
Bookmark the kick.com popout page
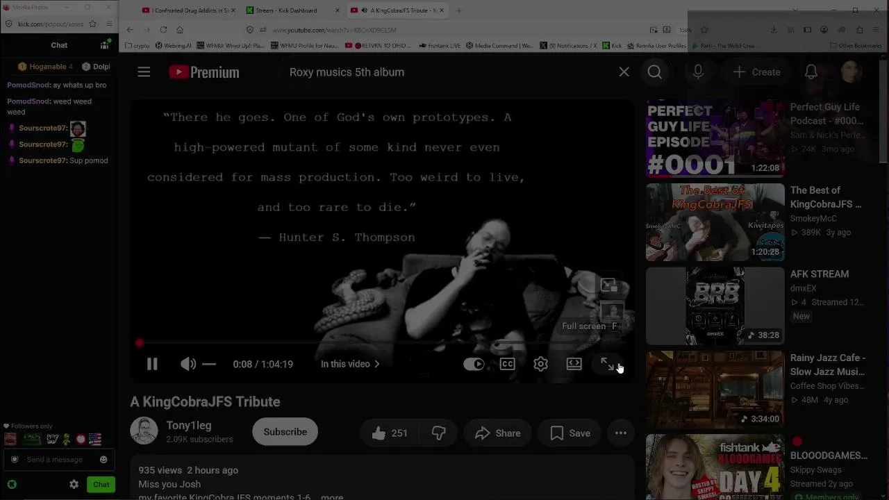(x=92, y=24)
